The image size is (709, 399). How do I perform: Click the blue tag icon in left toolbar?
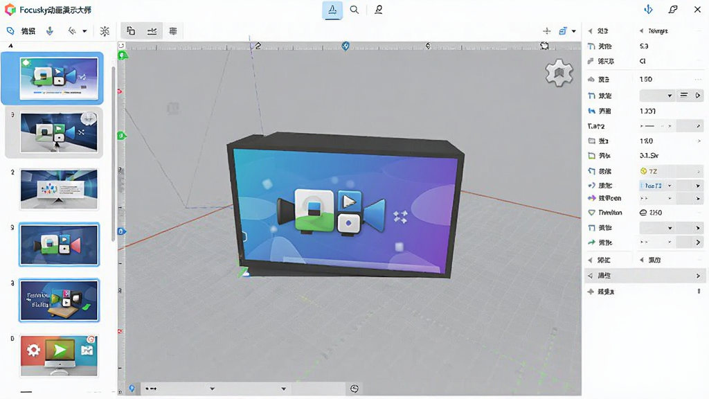(x=10, y=30)
